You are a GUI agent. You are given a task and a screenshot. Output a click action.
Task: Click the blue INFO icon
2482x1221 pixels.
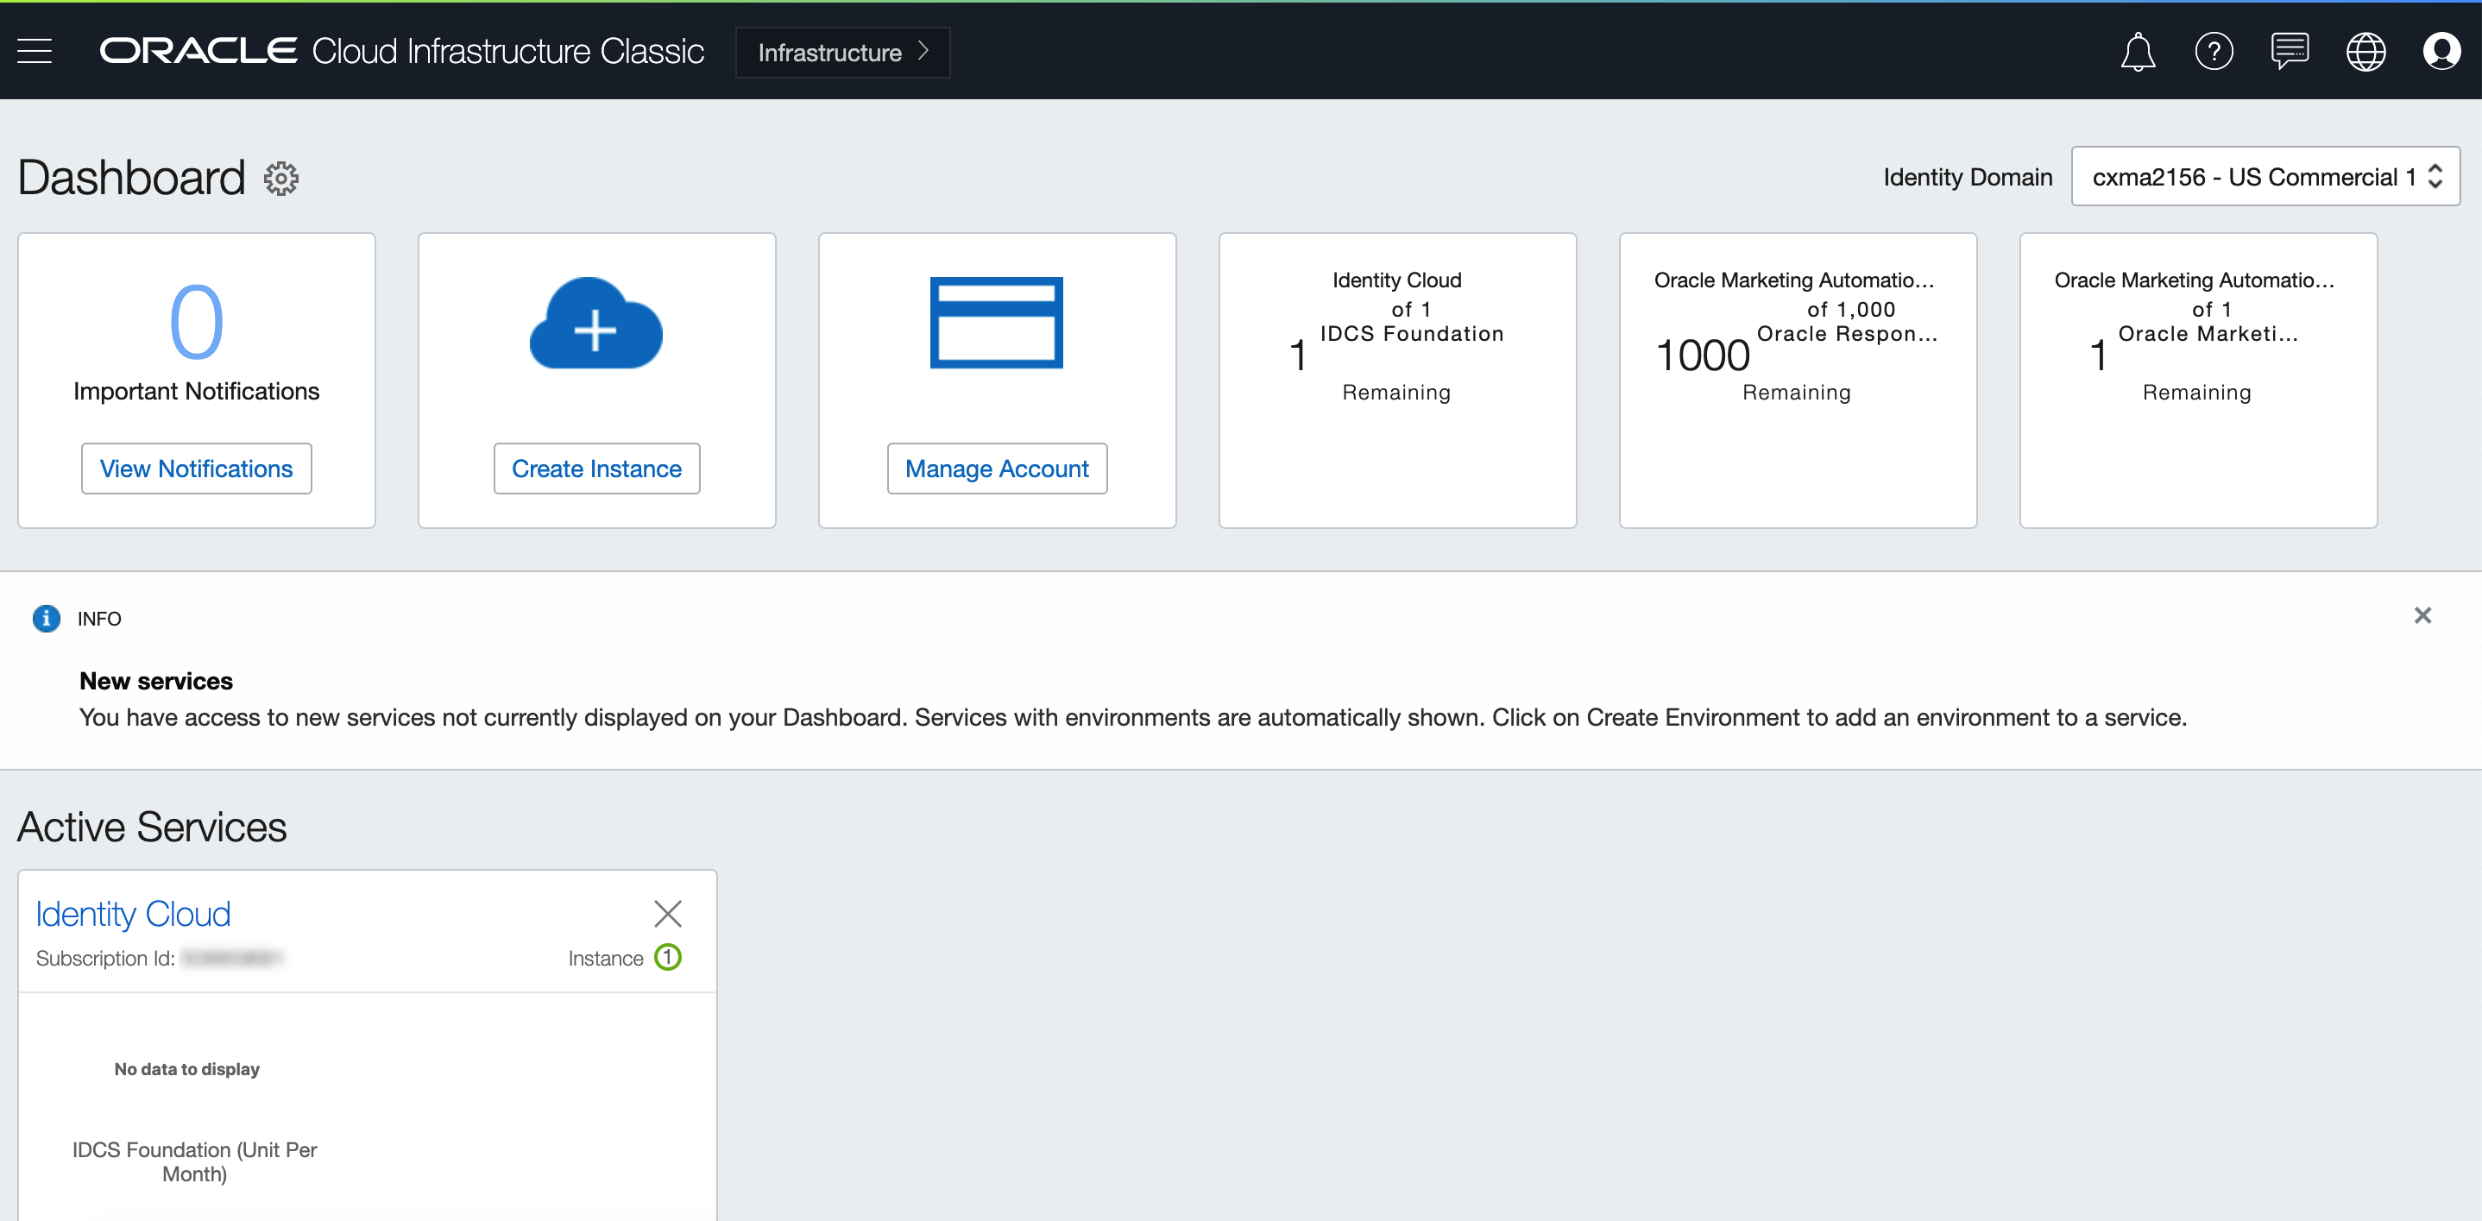[x=45, y=619]
